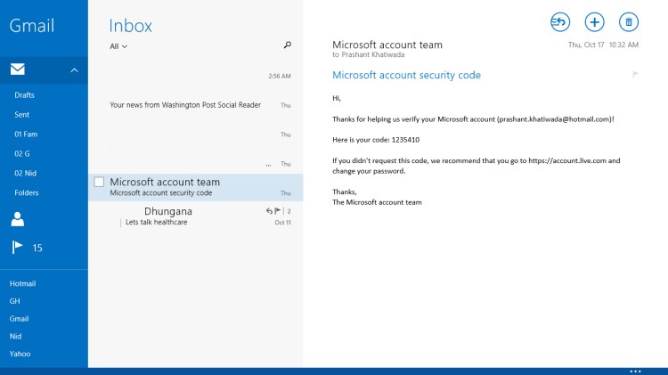This screenshot has width=668, height=375.
Task: Expand the Dhungana conversation thread count
Action: click(289, 211)
